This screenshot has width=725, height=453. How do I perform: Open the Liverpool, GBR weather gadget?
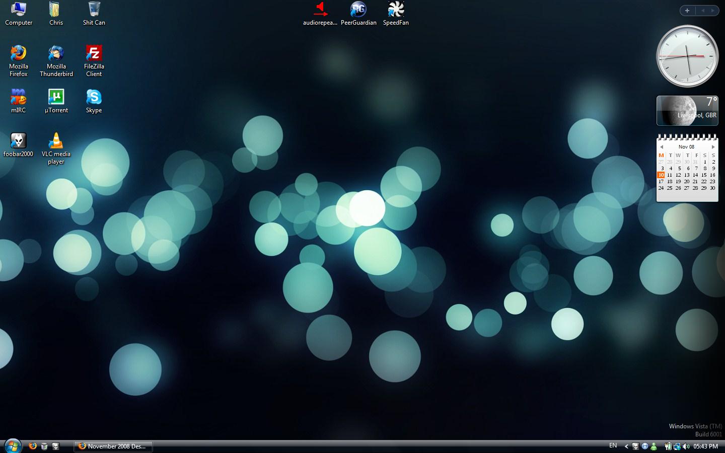click(687, 110)
